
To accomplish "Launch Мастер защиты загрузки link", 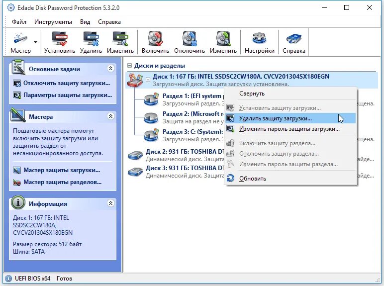I will click(x=62, y=170).
